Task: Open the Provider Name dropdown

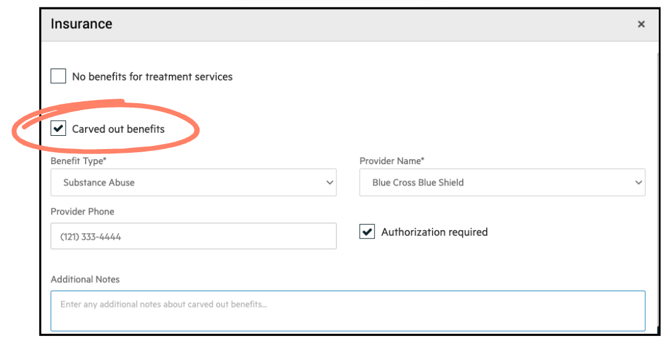Action: (502, 182)
